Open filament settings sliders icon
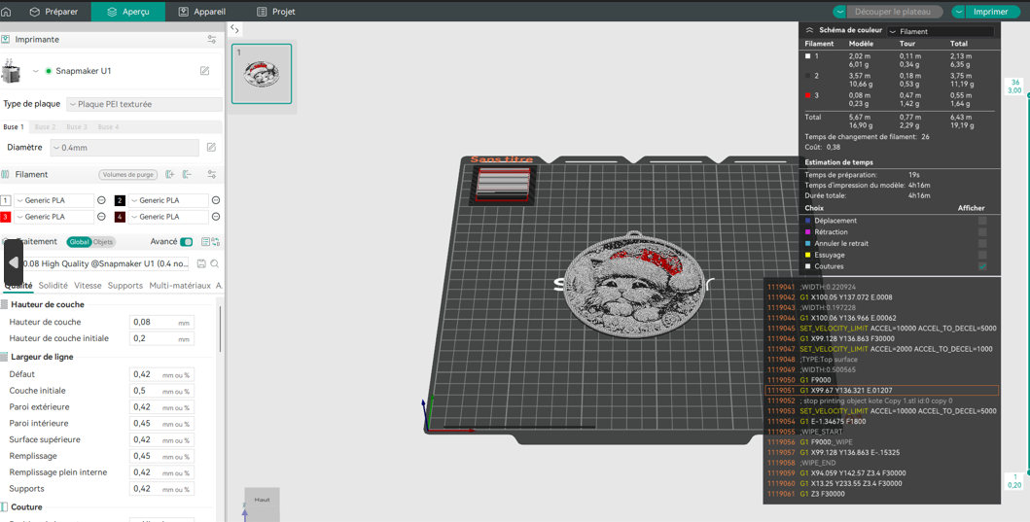This screenshot has height=522, width=1030. 211,175
